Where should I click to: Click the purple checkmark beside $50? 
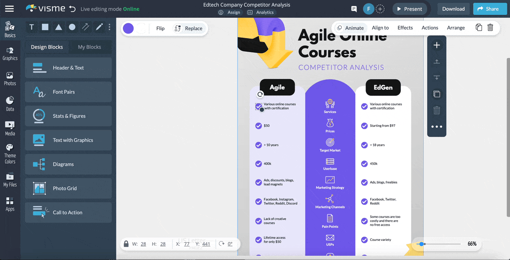(258, 126)
